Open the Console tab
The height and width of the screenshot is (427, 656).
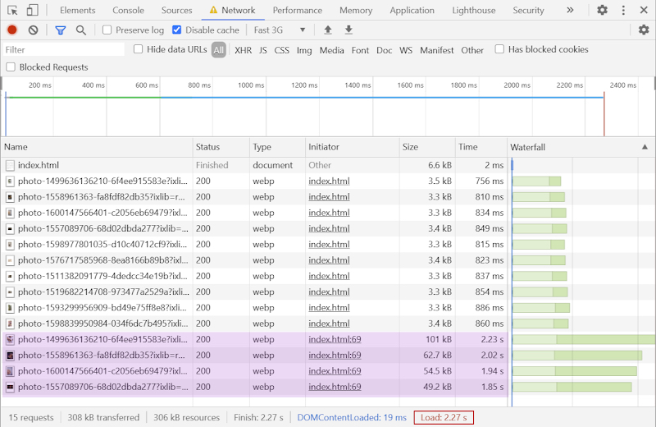tap(128, 10)
